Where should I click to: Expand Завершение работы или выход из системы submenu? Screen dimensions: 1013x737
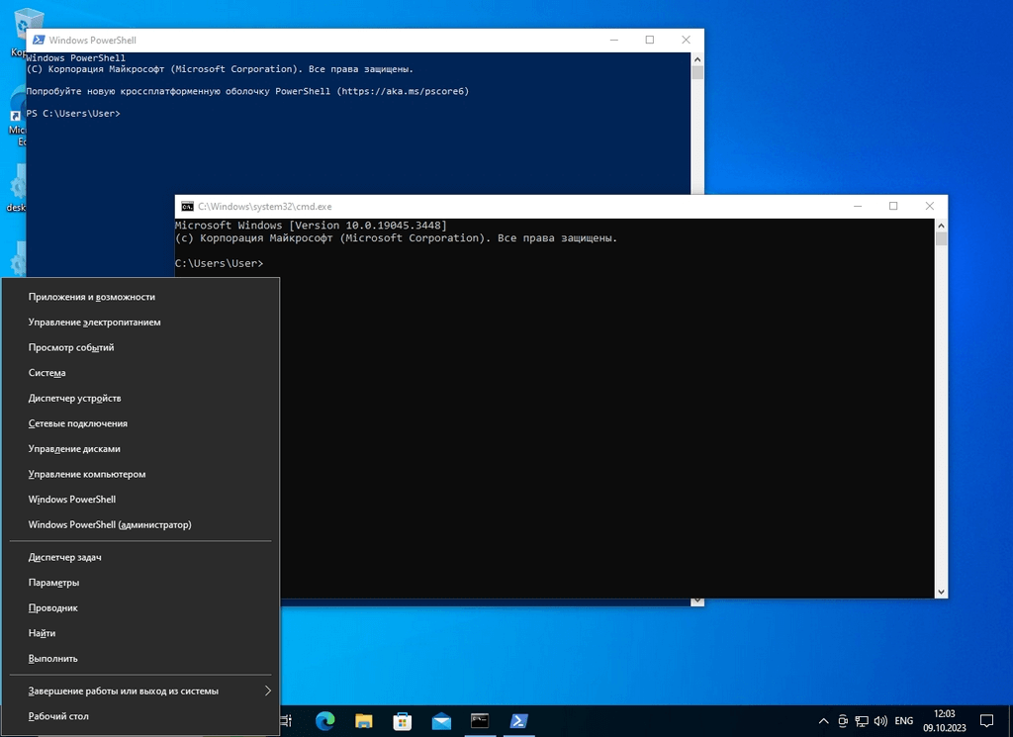coord(140,691)
